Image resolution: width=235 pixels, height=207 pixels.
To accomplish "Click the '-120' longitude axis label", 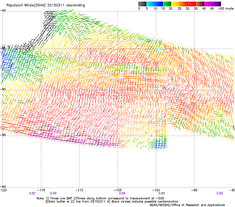I will coord(3,190).
